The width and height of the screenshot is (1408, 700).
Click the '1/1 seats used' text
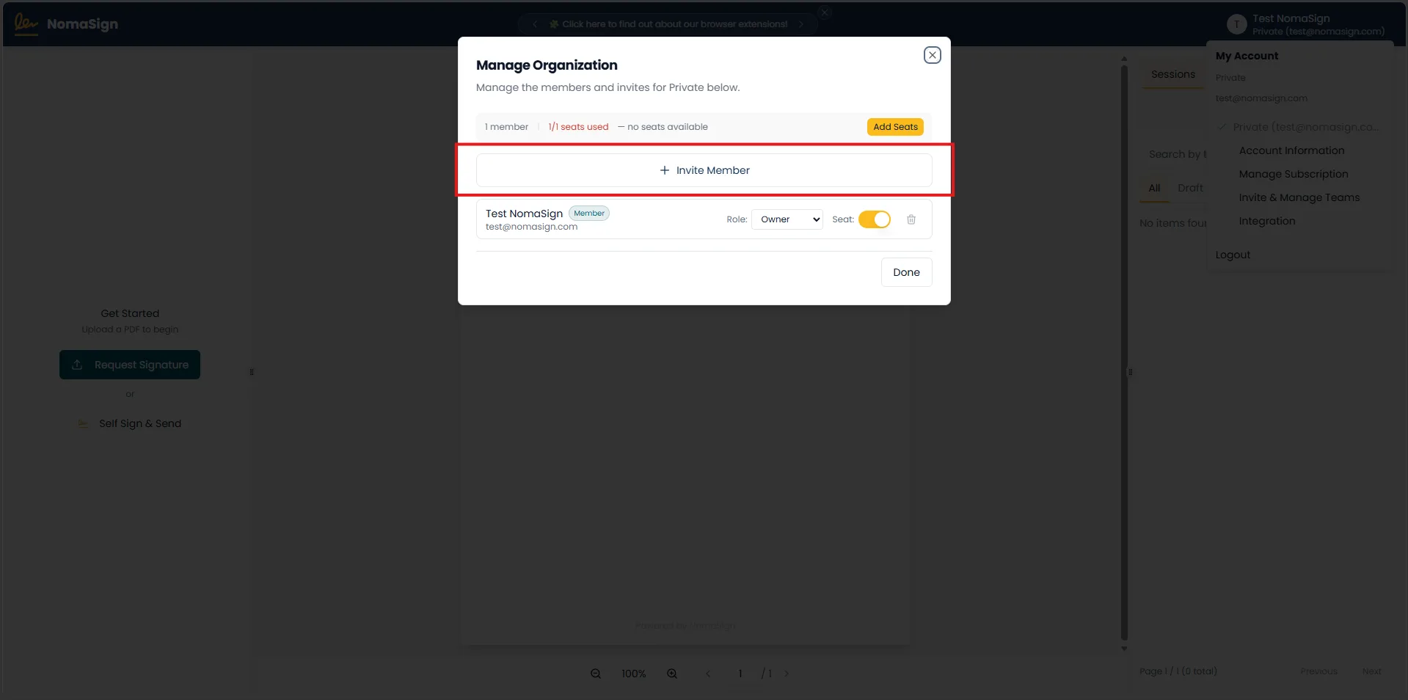click(578, 127)
